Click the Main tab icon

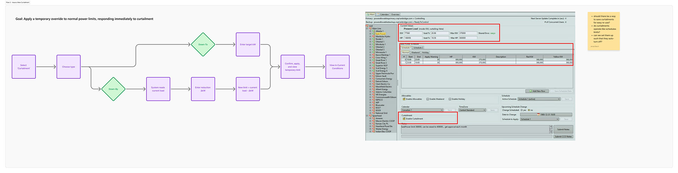click(368, 14)
